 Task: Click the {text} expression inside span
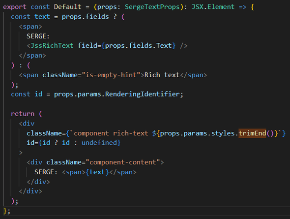tap(97, 172)
